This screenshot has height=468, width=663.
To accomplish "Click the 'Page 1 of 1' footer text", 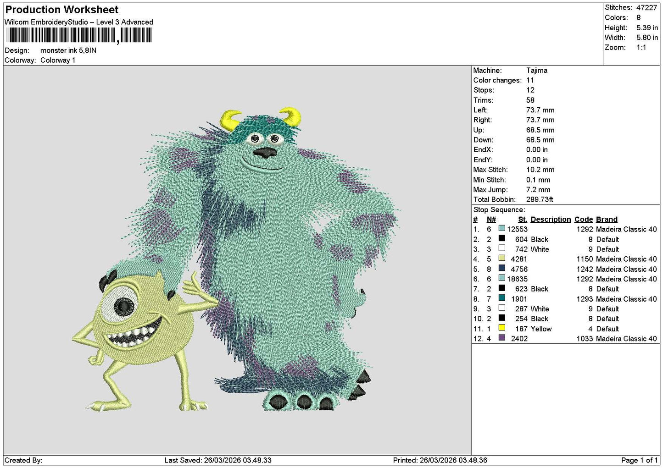I will pyautogui.click(x=639, y=460).
